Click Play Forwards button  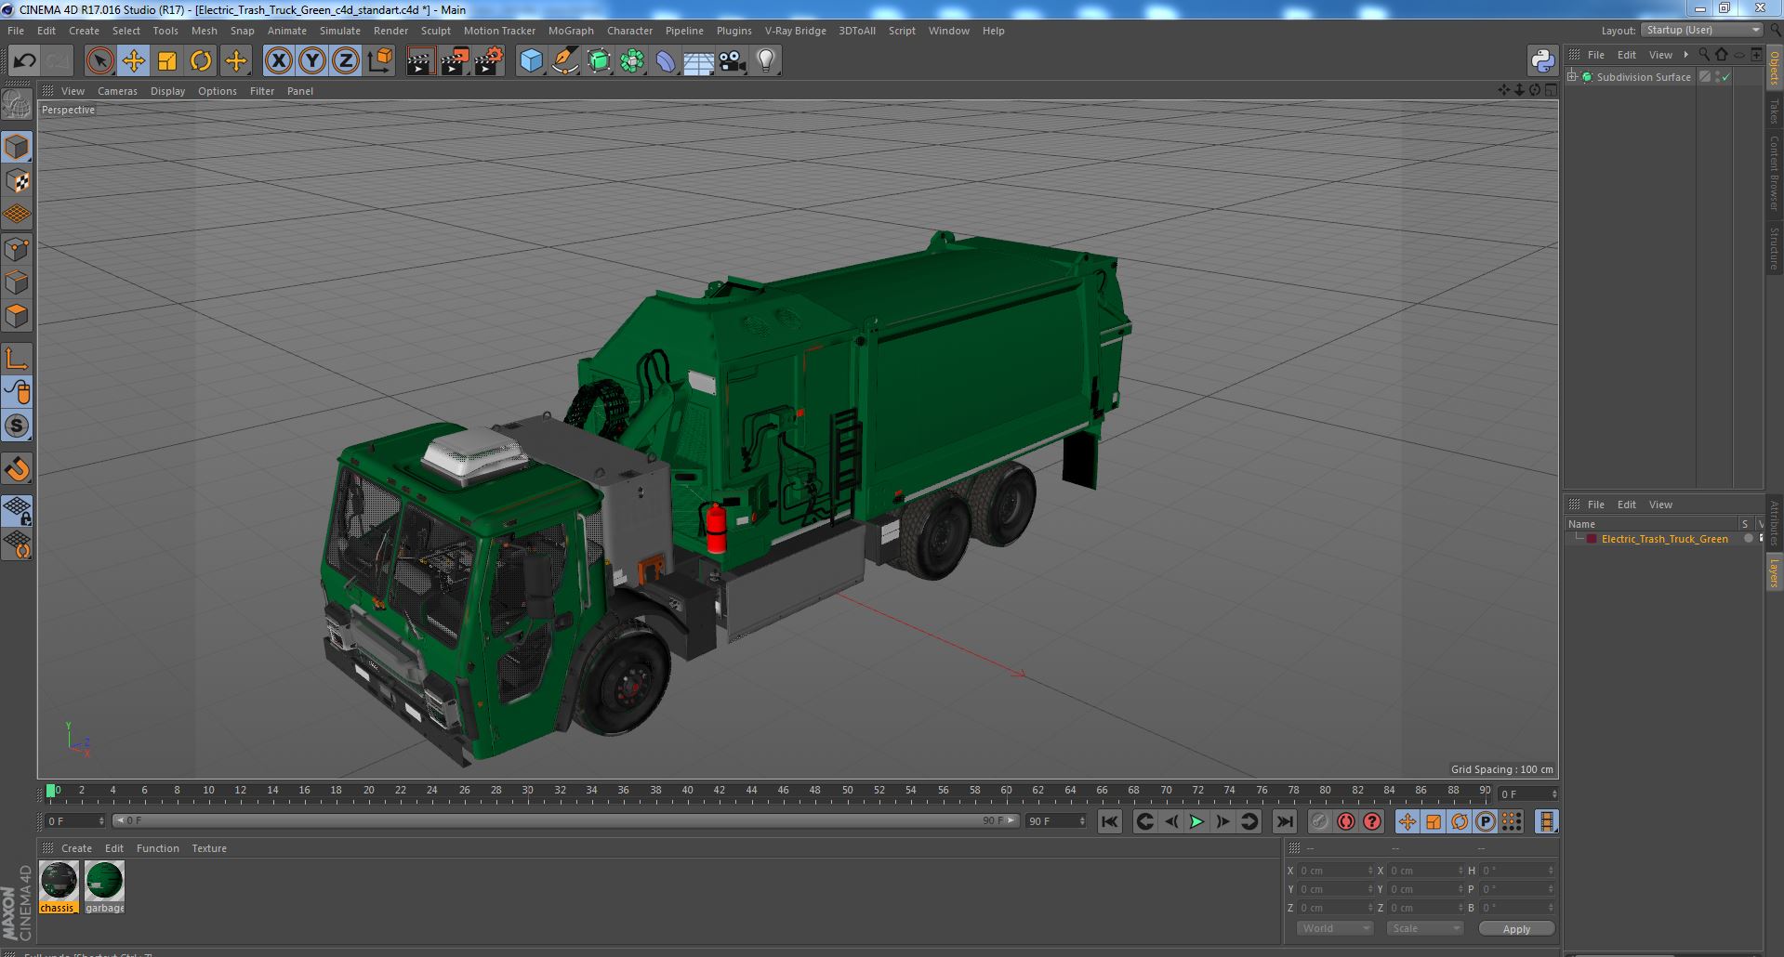pyautogui.click(x=1196, y=821)
